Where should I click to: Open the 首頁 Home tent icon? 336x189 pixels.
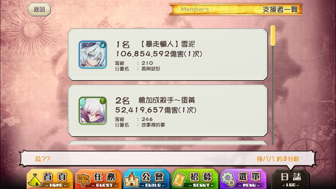(34, 180)
